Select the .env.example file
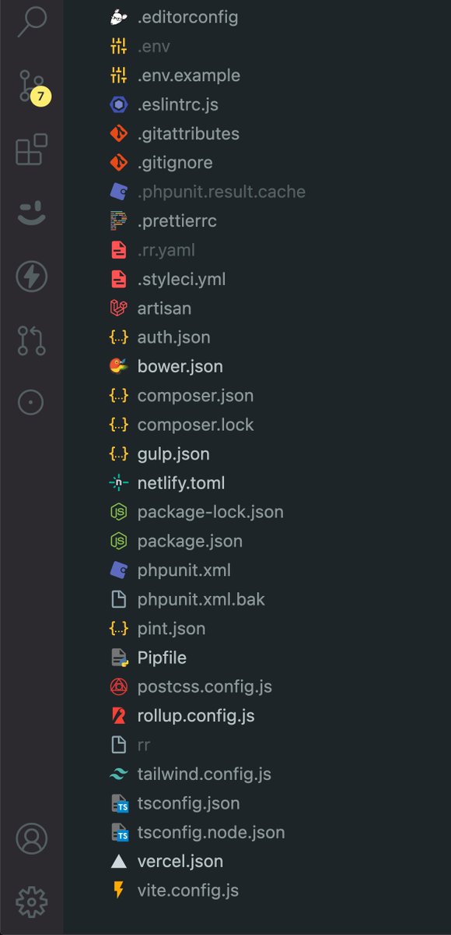The height and width of the screenshot is (935, 451). 189,76
